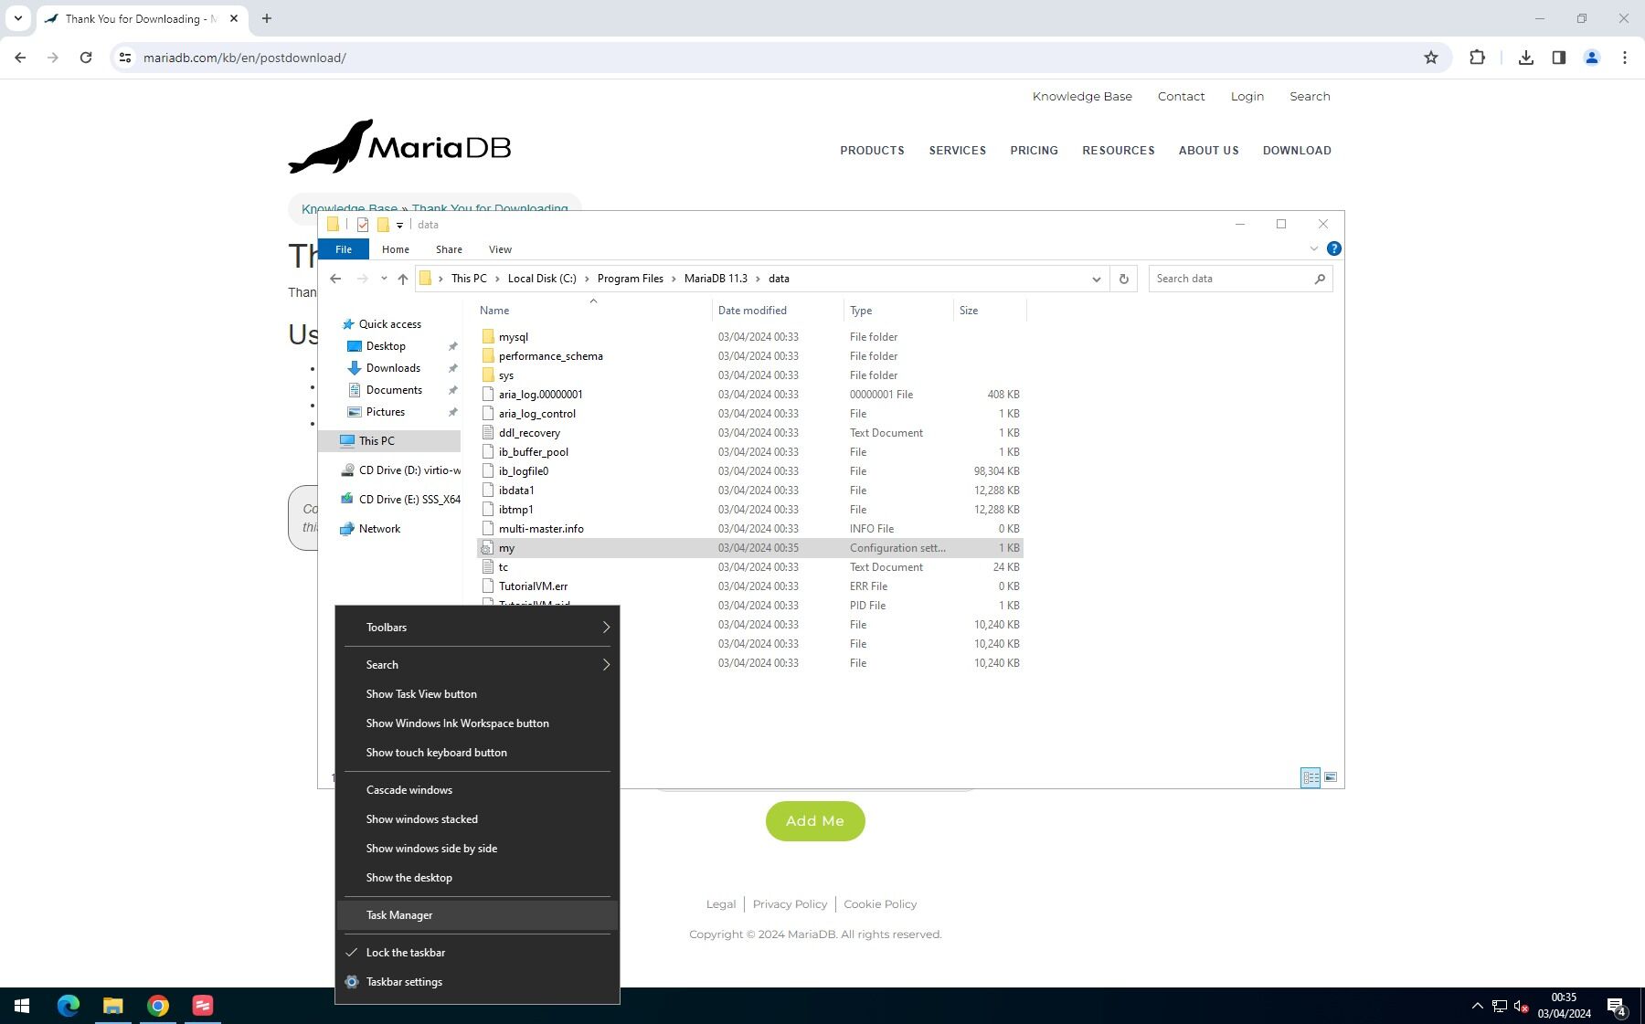Open Task Manager from the context menu
This screenshot has height=1024, width=1645.
(477, 915)
